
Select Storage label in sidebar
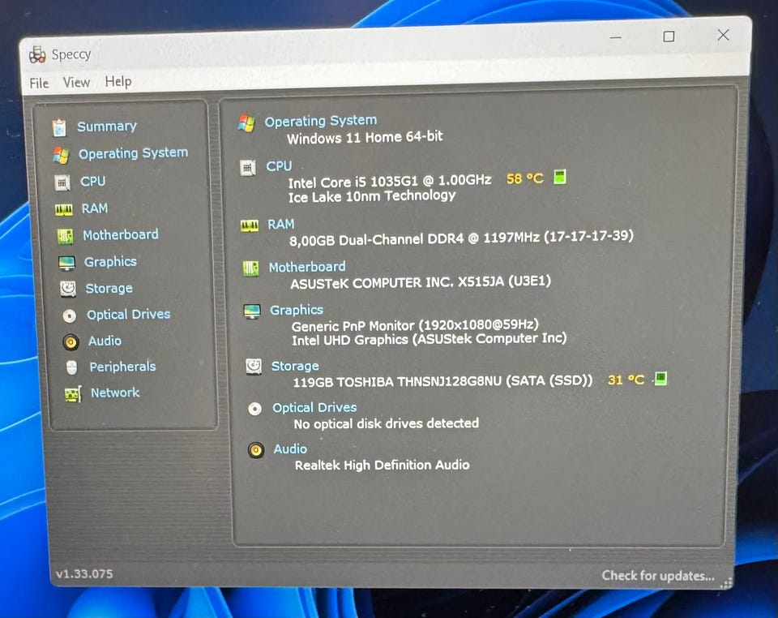[x=109, y=288]
